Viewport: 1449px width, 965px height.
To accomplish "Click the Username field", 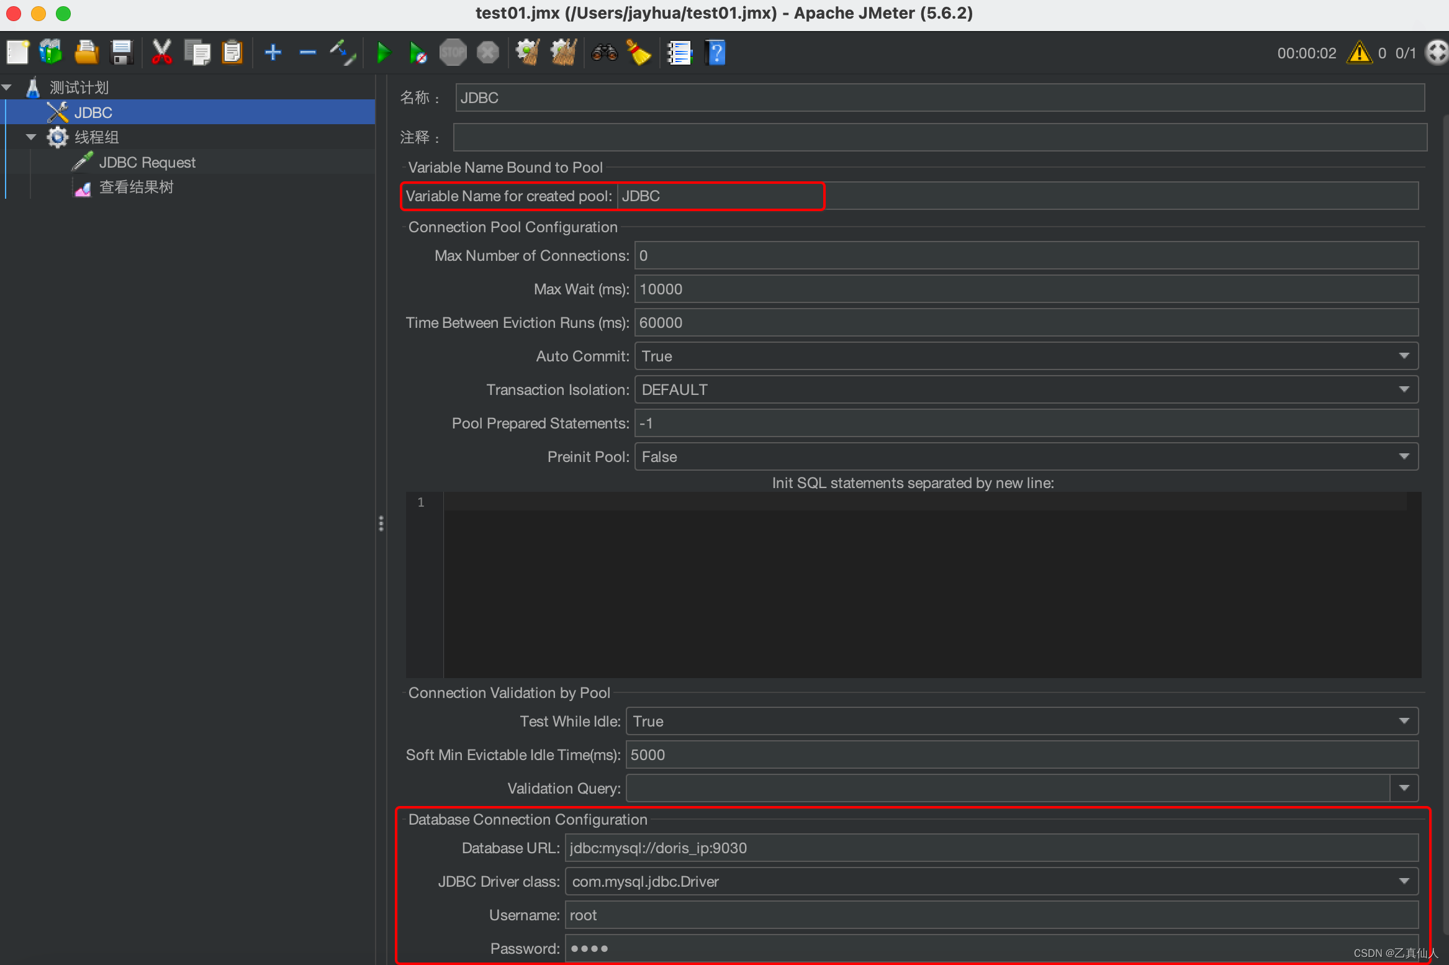I will (x=991, y=915).
